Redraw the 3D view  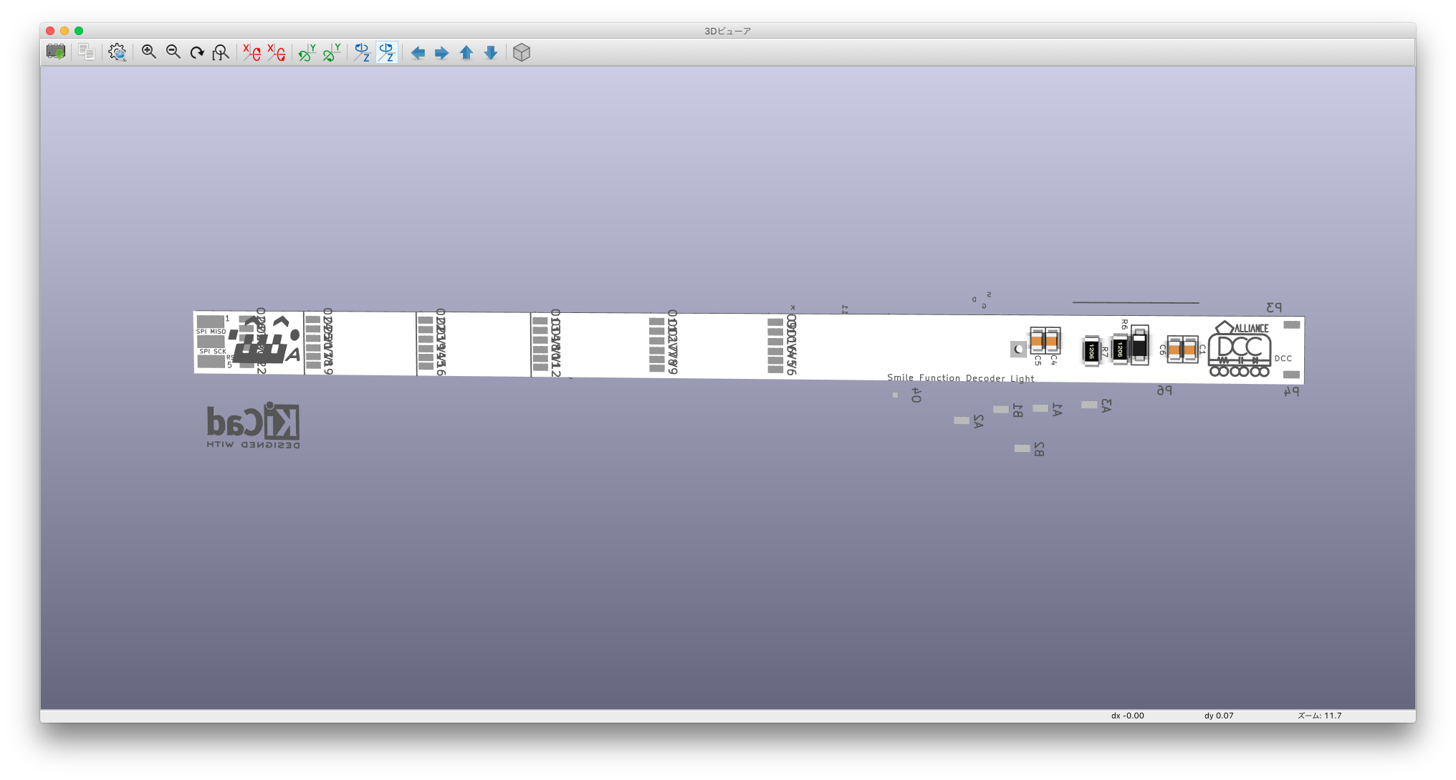coord(197,52)
